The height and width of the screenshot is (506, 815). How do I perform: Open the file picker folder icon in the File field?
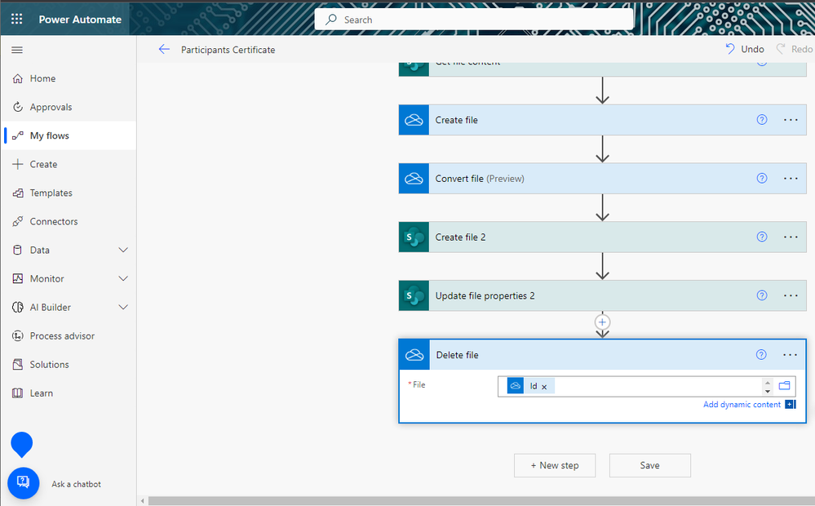(x=784, y=386)
